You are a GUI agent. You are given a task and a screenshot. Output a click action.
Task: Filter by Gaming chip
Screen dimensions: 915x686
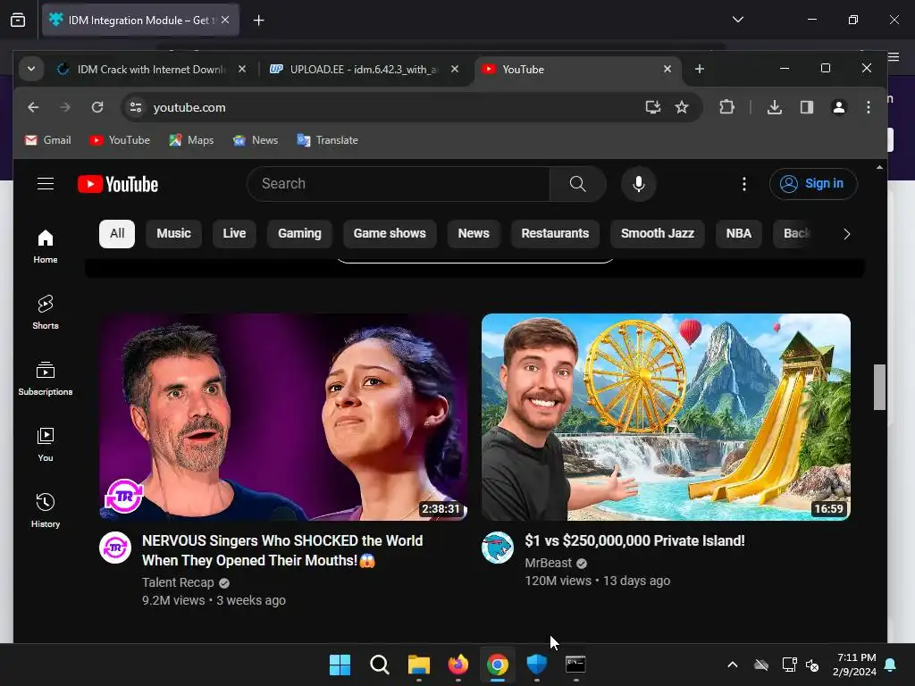[x=299, y=233]
